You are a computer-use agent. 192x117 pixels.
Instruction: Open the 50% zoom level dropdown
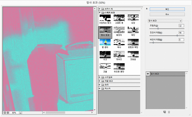20,113
